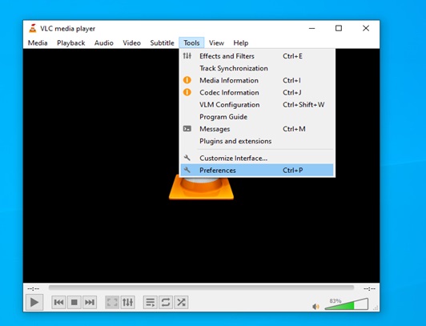This screenshot has height=326, width=426.
Task: Show extended settings equalizer icon
Action: pos(127,302)
